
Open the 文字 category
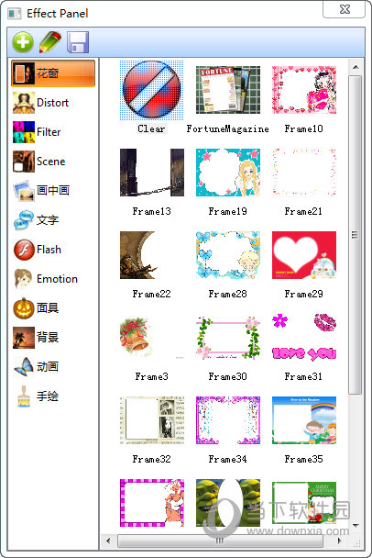point(53,220)
